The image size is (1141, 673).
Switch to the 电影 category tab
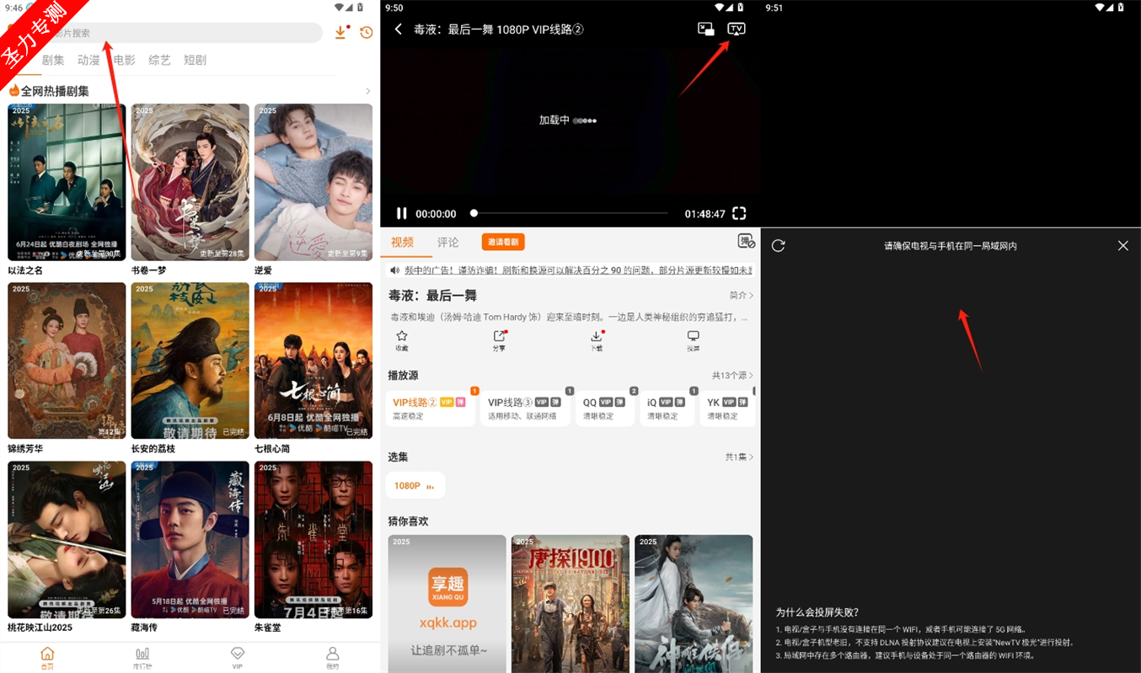click(124, 61)
